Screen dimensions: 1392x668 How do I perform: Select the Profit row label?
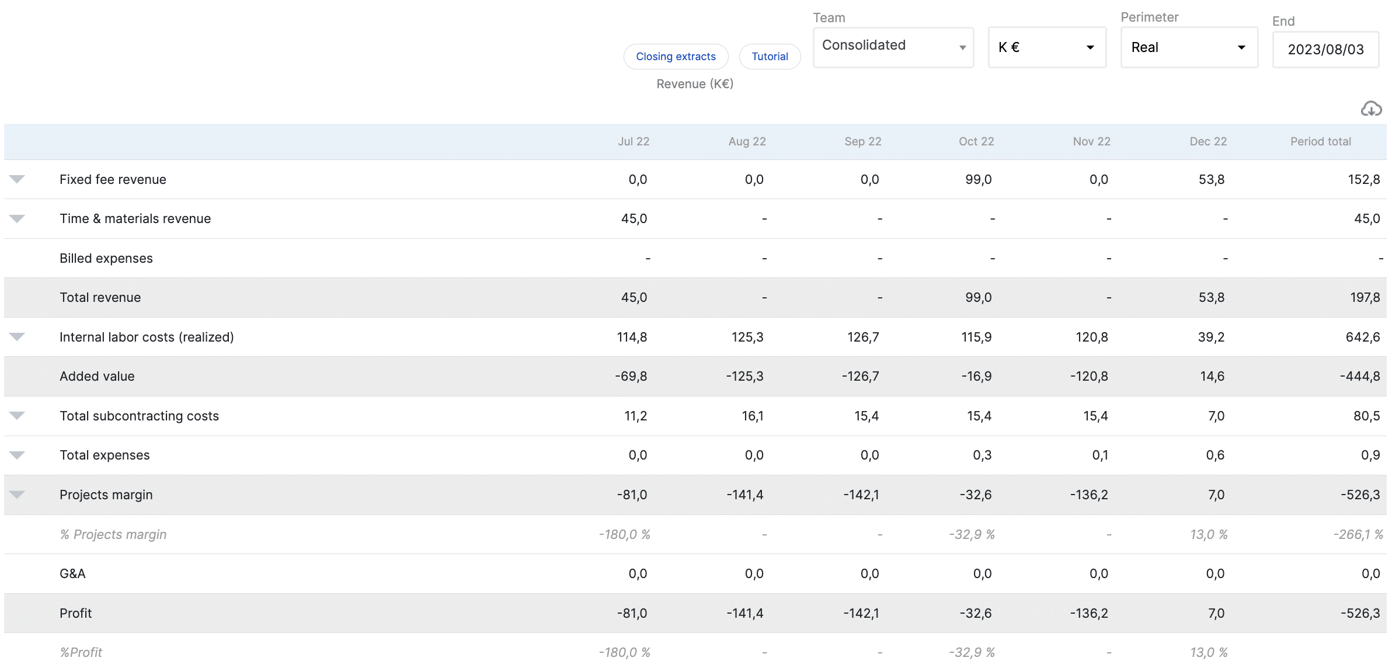coord(76,613)
